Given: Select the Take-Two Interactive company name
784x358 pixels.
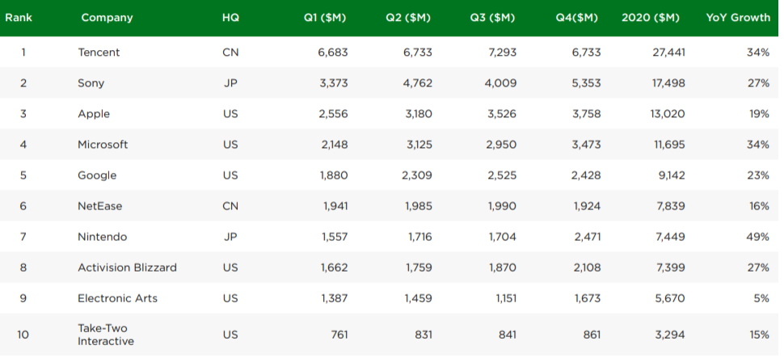Looking at the screenshot, I should tap(106, 335).
